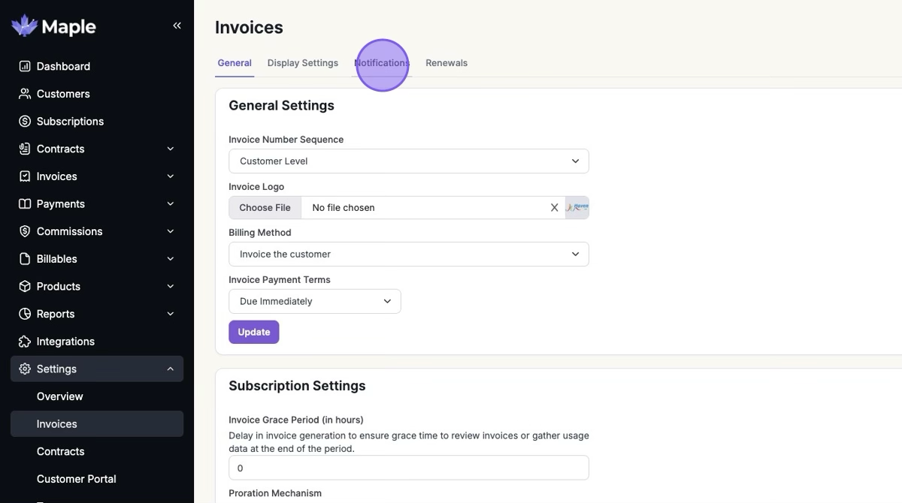Screen dimensions: 902x503
Task: Clear chosen logo file with X icon
Action: click(554, 207)
